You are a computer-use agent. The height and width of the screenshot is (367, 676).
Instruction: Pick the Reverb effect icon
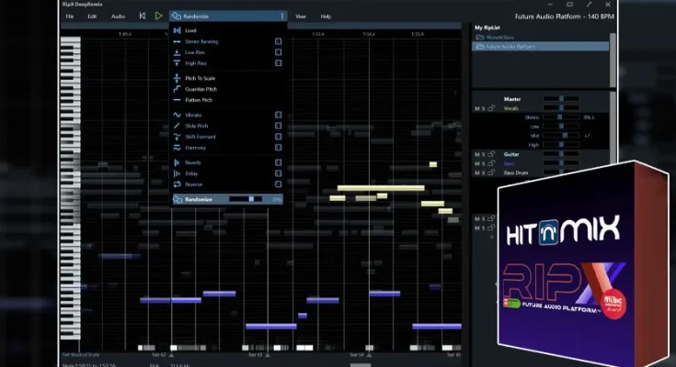pos(177,162)
